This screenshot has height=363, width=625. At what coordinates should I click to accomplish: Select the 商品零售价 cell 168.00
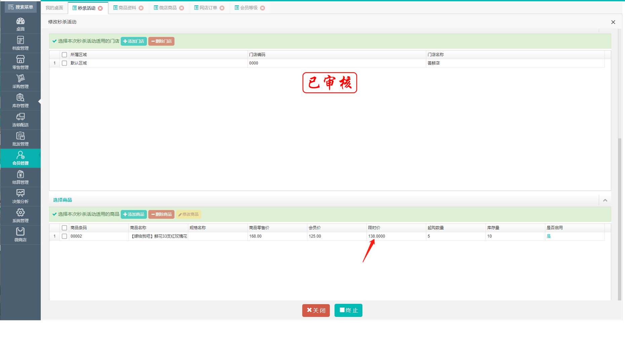tap(277, 236)
